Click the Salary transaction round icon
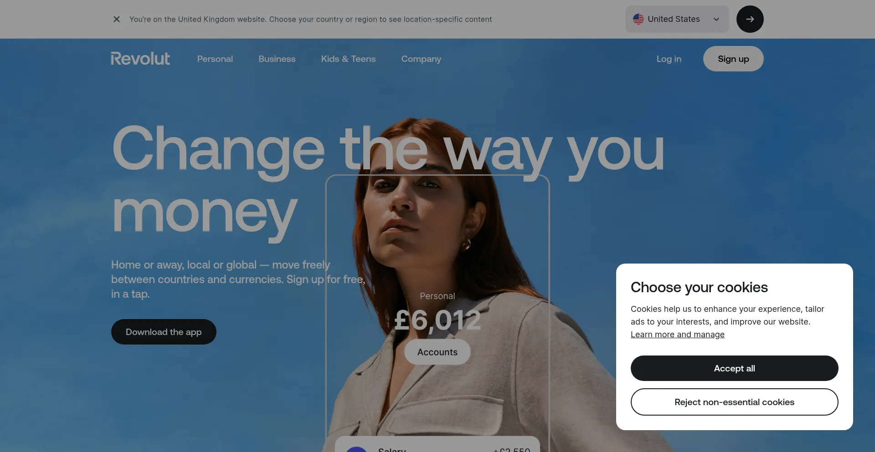Image resolution: width=875 pixels, height=452 pixels. tap(356, 449)
